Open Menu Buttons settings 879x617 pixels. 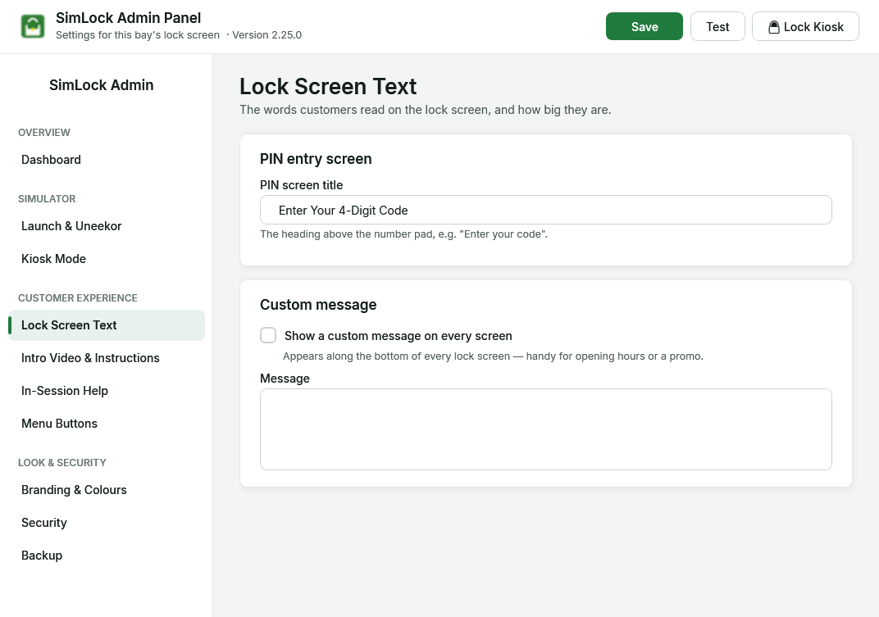(x=107, y=424)
